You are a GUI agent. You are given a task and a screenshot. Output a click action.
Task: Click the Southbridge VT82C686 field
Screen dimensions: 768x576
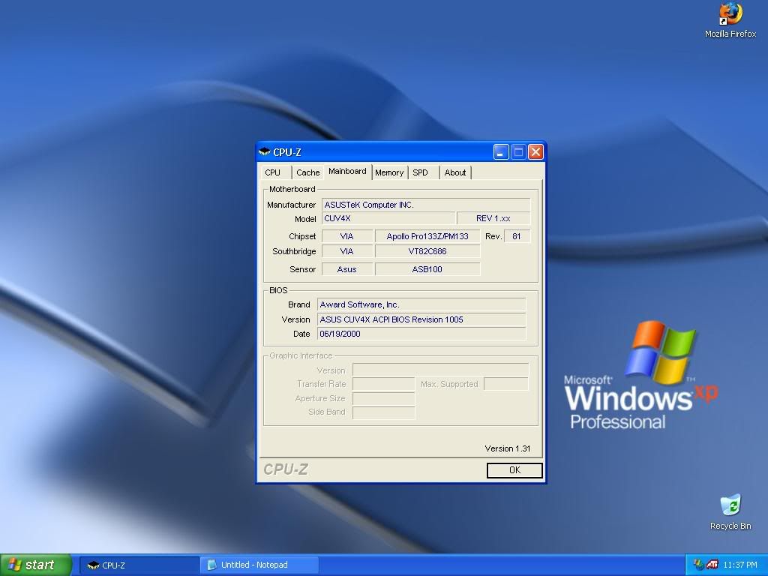pos(427,251)
